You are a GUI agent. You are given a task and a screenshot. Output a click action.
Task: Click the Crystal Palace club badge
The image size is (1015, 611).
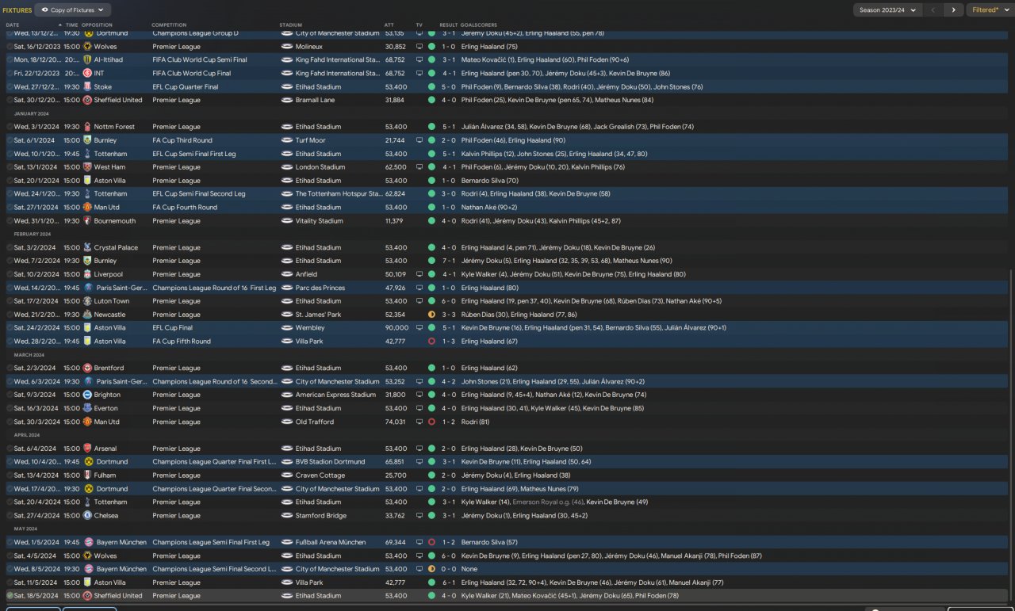pos(87,247)
